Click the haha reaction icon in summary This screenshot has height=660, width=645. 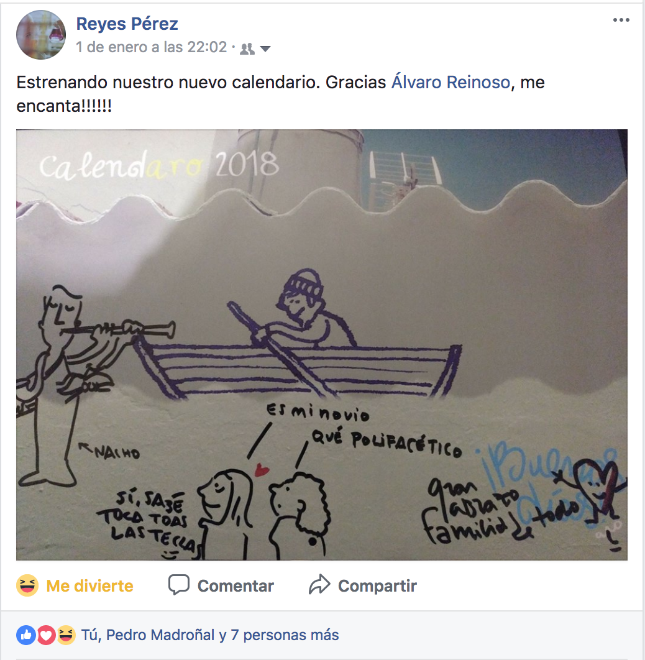pyautogui.click(x=66, y=635)
